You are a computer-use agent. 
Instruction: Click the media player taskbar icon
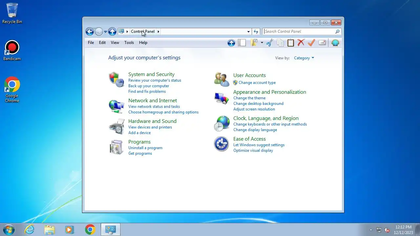click(x=70, y=229)
